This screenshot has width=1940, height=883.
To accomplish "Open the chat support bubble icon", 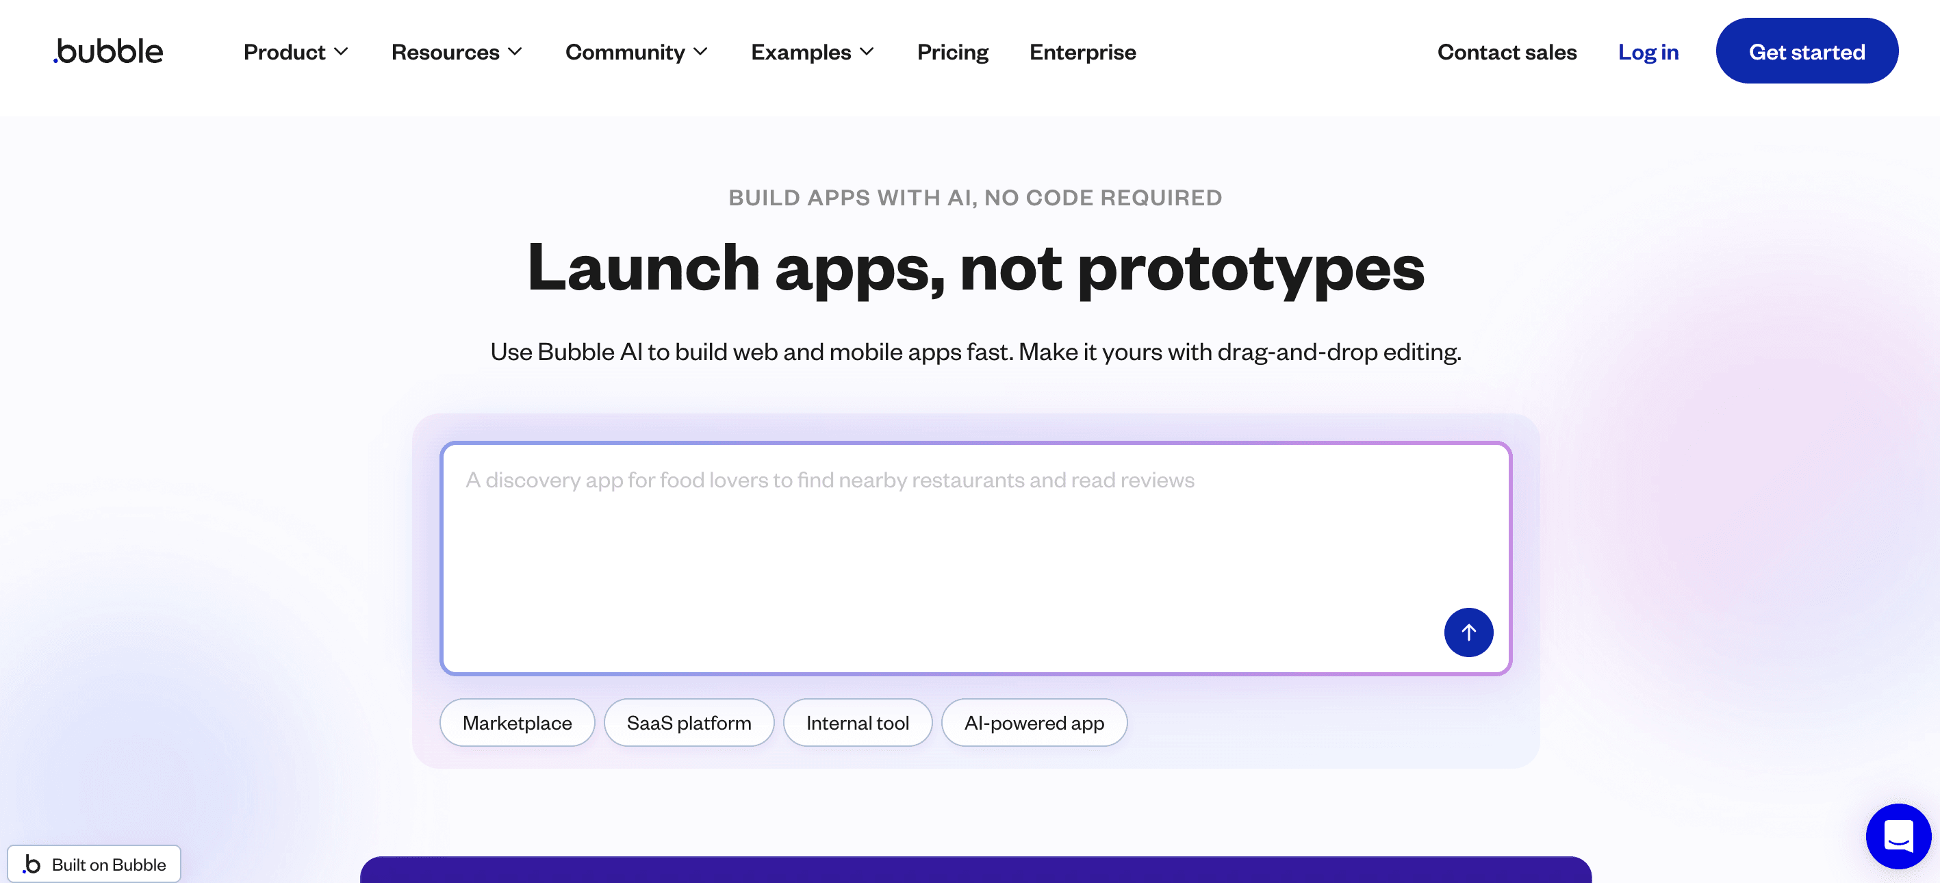I will [x=1897, y=835].
